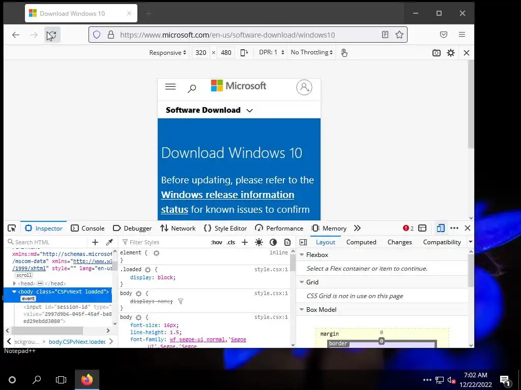Viewport: 521px width, 390px height.
Task: Collapse the Flexbox section
Action: pyautogui.click(x=302, y=255)
